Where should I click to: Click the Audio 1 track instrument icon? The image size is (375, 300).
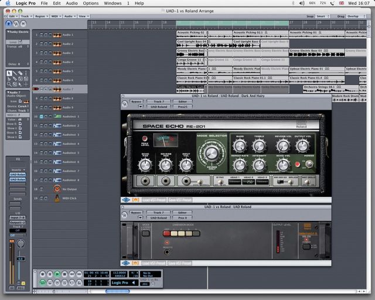tap(57, 35)
